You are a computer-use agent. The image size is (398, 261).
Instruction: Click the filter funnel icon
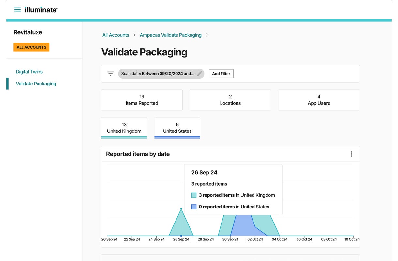[x=110, y=74]
